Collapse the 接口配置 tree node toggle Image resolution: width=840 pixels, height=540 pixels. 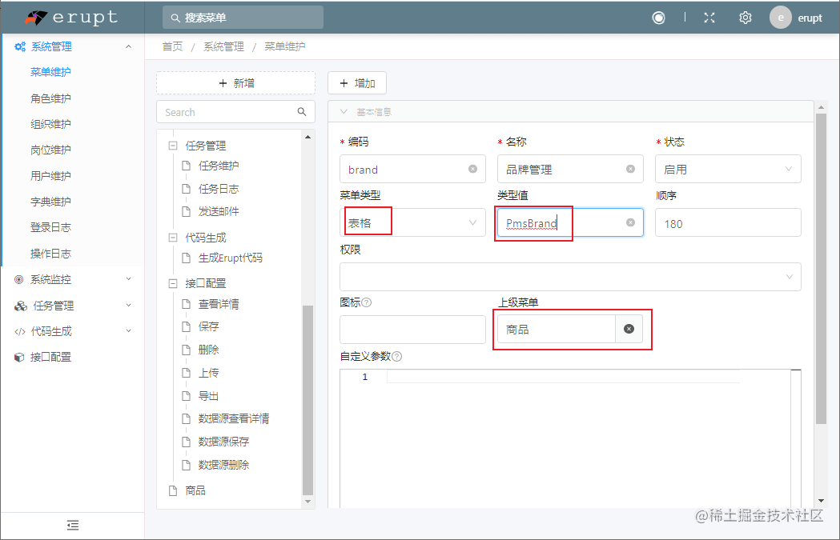172,284
